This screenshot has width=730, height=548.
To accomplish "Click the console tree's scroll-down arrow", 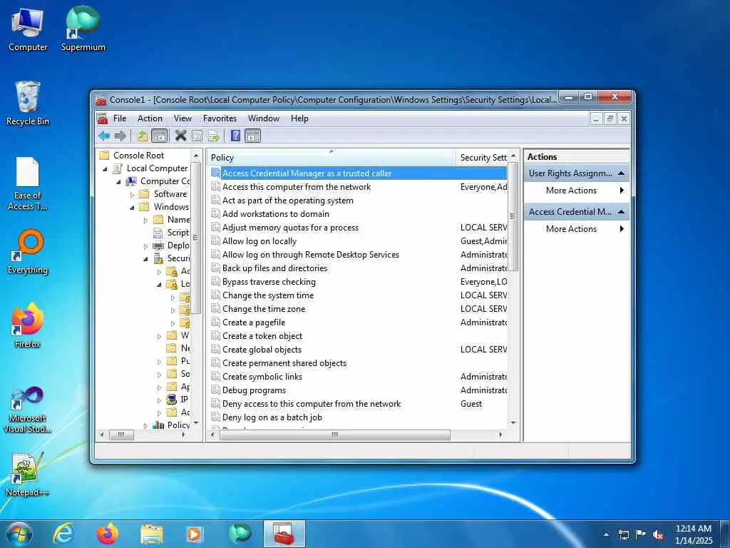I will coord(196,424).
